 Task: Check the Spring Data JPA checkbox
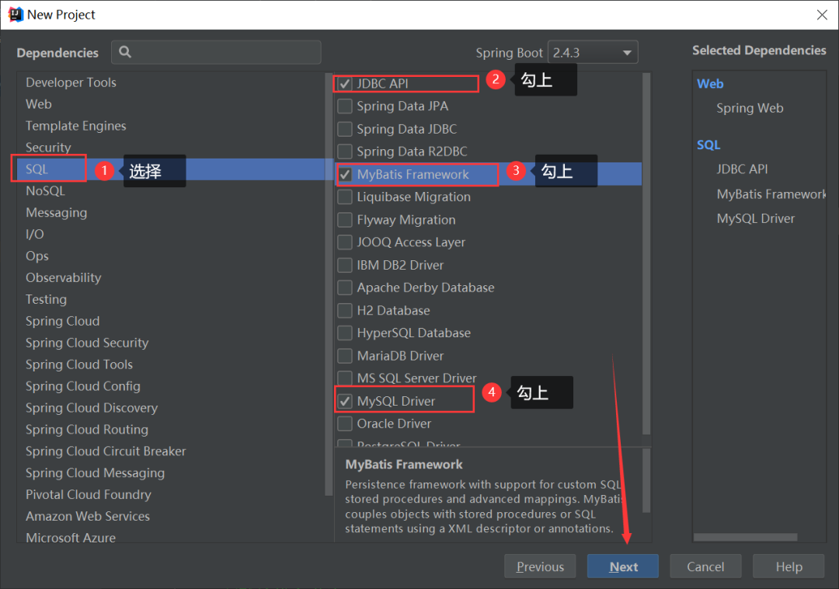(x=345, y=106)
